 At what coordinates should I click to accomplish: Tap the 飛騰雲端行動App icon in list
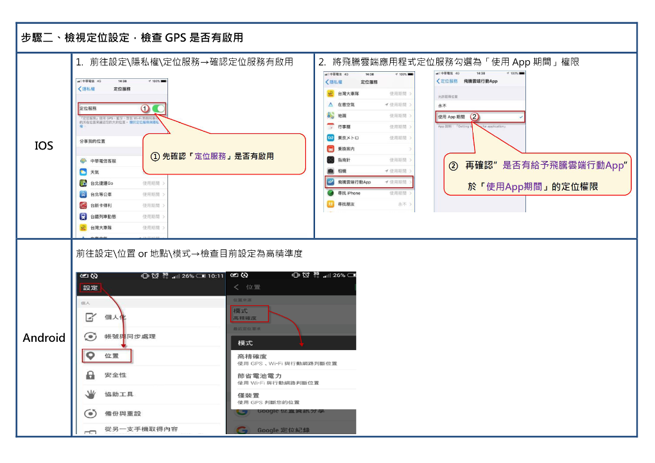[330, 182]
